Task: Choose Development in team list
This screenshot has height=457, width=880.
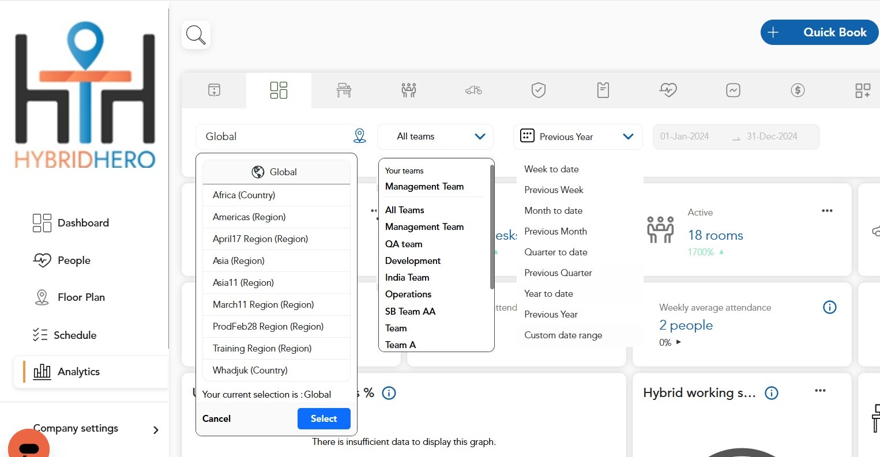Action: click(x=413, y=260)
